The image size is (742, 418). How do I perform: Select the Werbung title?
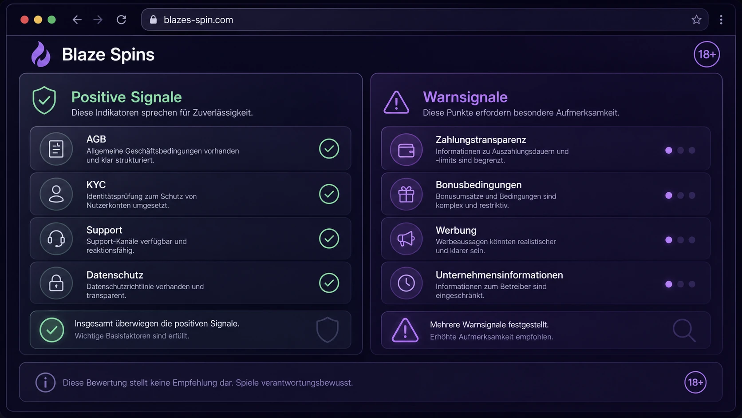click(456, 230)
